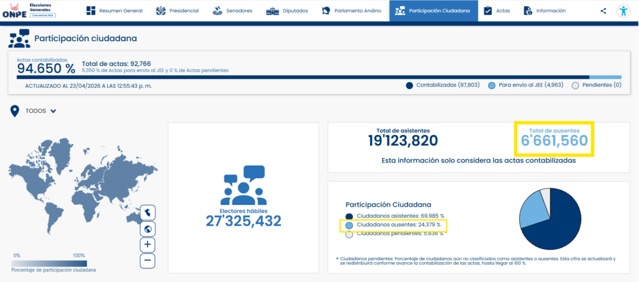Go to the Presidencial tab
Image resolution: width=639 pixels, height=282 pixels.
pos(177,11)
